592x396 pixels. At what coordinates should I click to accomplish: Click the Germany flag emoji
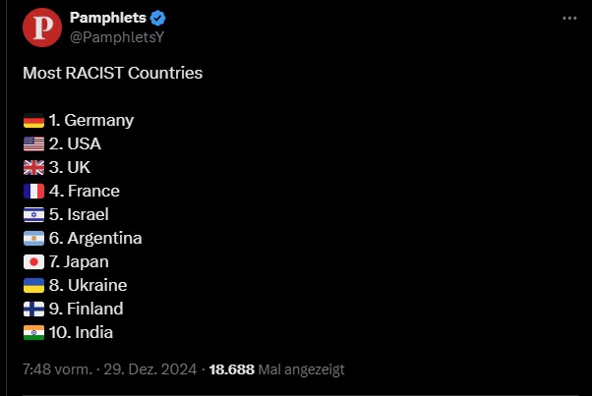coord(33,120)
